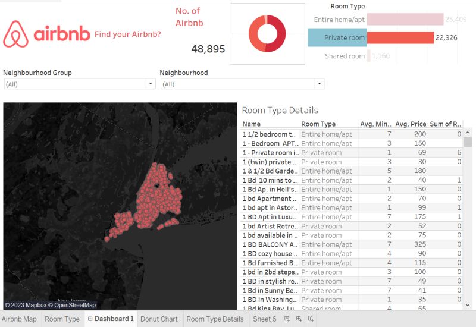Open the Donut Chart tab
Image resolution: width=476 pixels, height=327 pixels.
pyautogui.click(x=159, y=319)
